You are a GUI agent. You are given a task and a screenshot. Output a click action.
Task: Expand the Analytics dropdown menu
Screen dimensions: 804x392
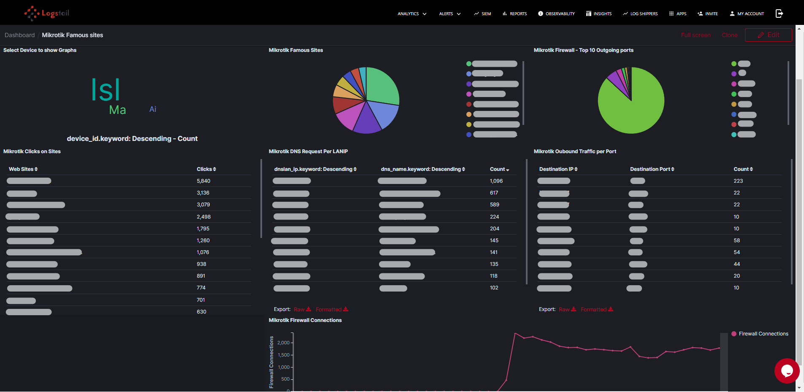[x=412, y=14]
